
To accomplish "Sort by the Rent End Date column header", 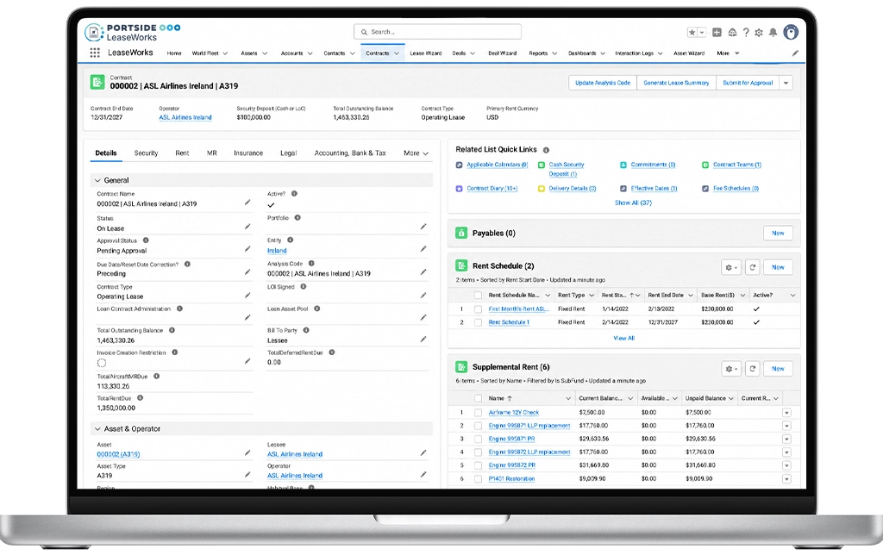I will pyautogui.click(x=666, y=295).
